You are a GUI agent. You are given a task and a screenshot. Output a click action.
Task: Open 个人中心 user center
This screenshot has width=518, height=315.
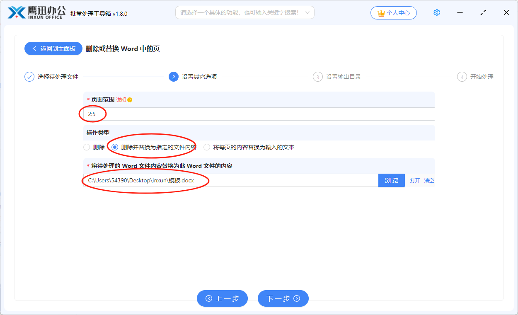point(394,13)
